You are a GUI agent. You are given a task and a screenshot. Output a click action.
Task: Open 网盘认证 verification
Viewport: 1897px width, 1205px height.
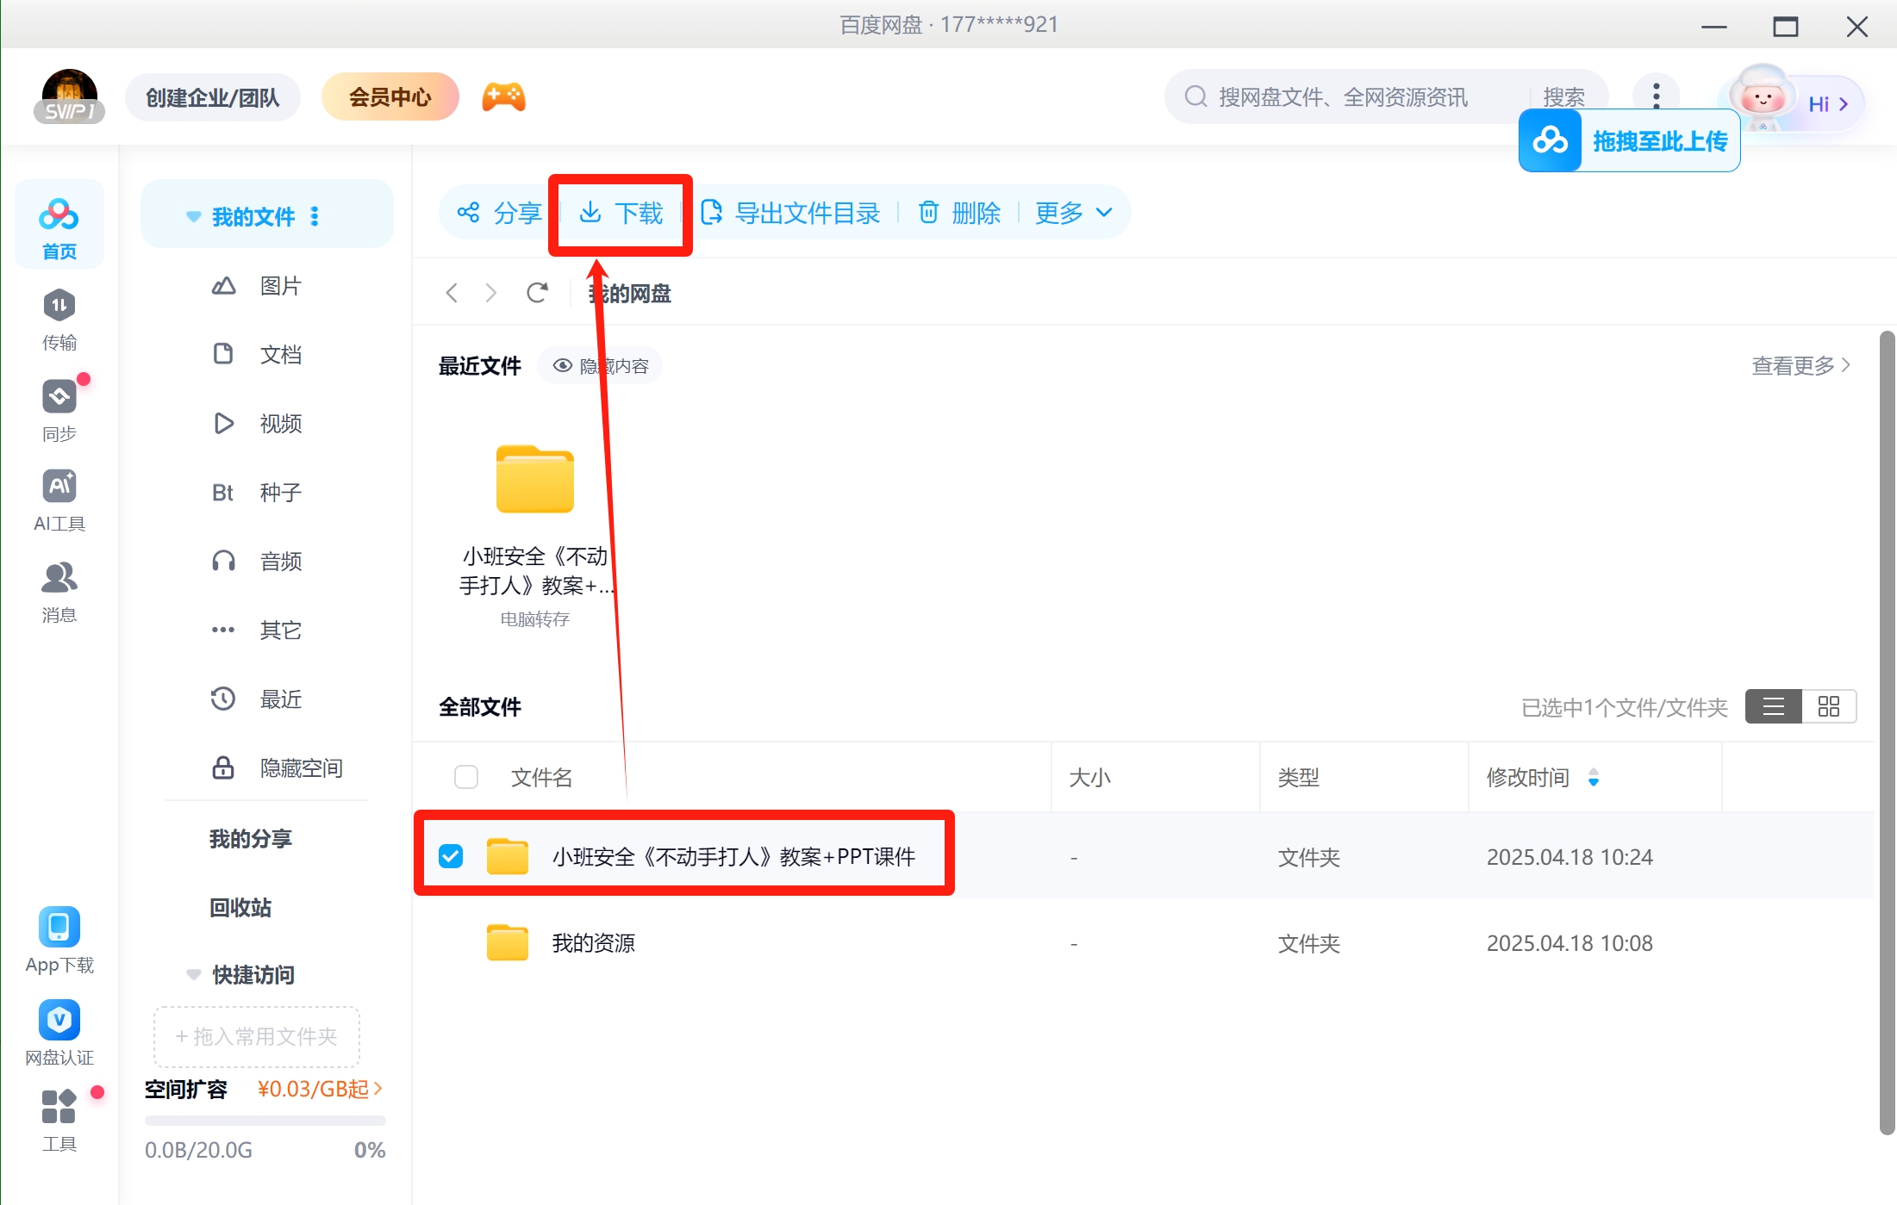tap(59, 1033)
